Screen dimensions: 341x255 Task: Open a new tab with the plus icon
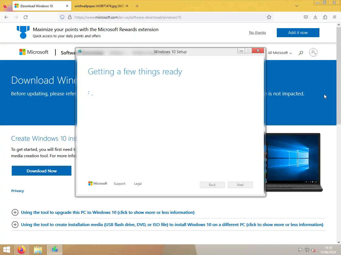pos(137,6)
